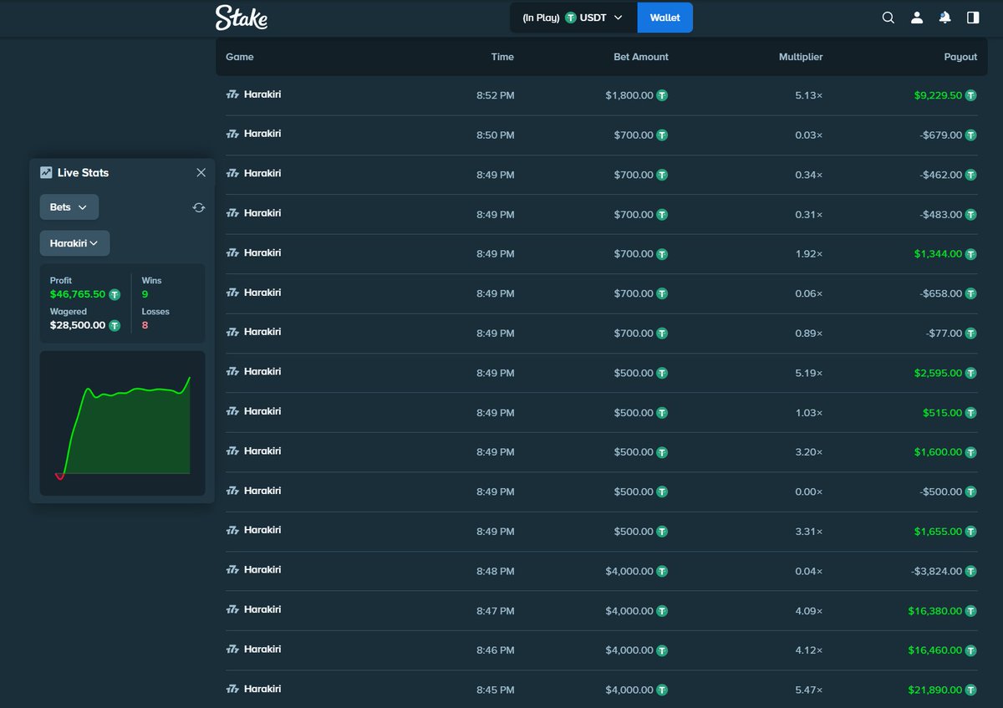1003x708 pixels.
Task: Close the Live Stats panel
Action: pyautogui.click(x=201, y=172)
